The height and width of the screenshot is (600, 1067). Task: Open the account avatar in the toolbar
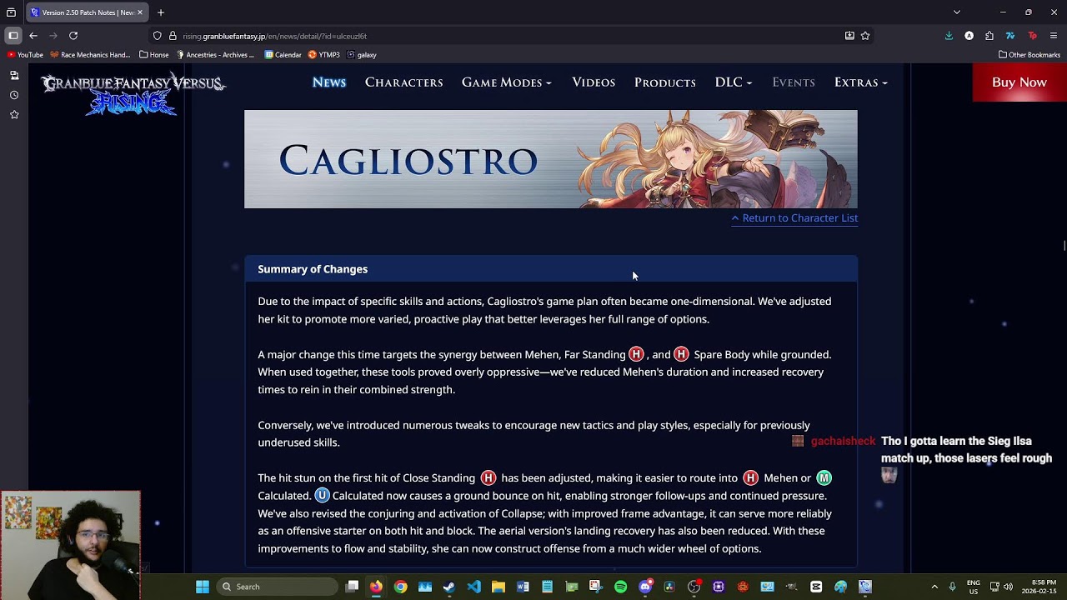[x=969, y=36]
